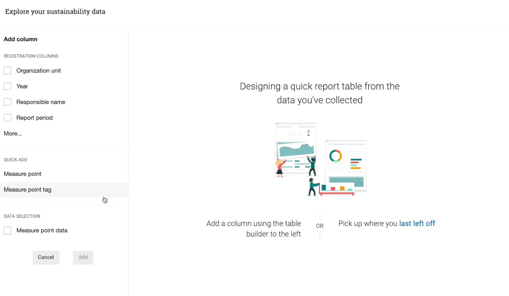Enable the Year column checkbox

point(8,86)
